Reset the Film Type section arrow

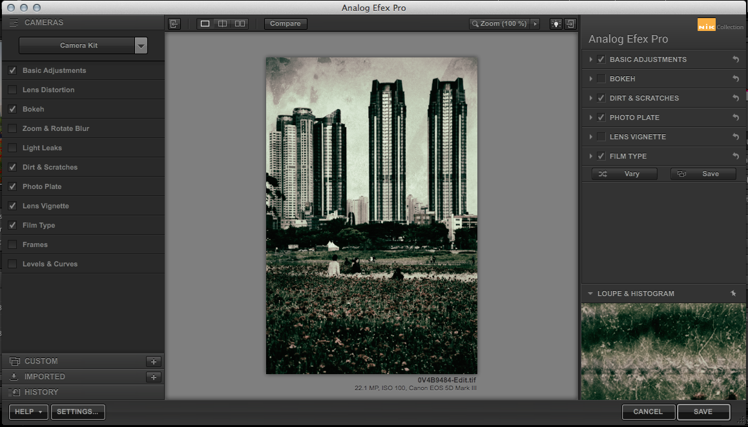(735, 156)
